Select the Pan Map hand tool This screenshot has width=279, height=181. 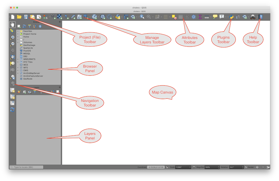(x=12, y=24)
